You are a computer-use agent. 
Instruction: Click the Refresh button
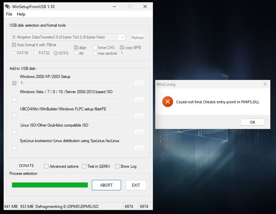tap(138, 38)
